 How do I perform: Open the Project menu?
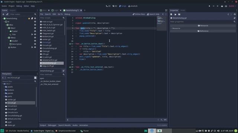(12, 6)
